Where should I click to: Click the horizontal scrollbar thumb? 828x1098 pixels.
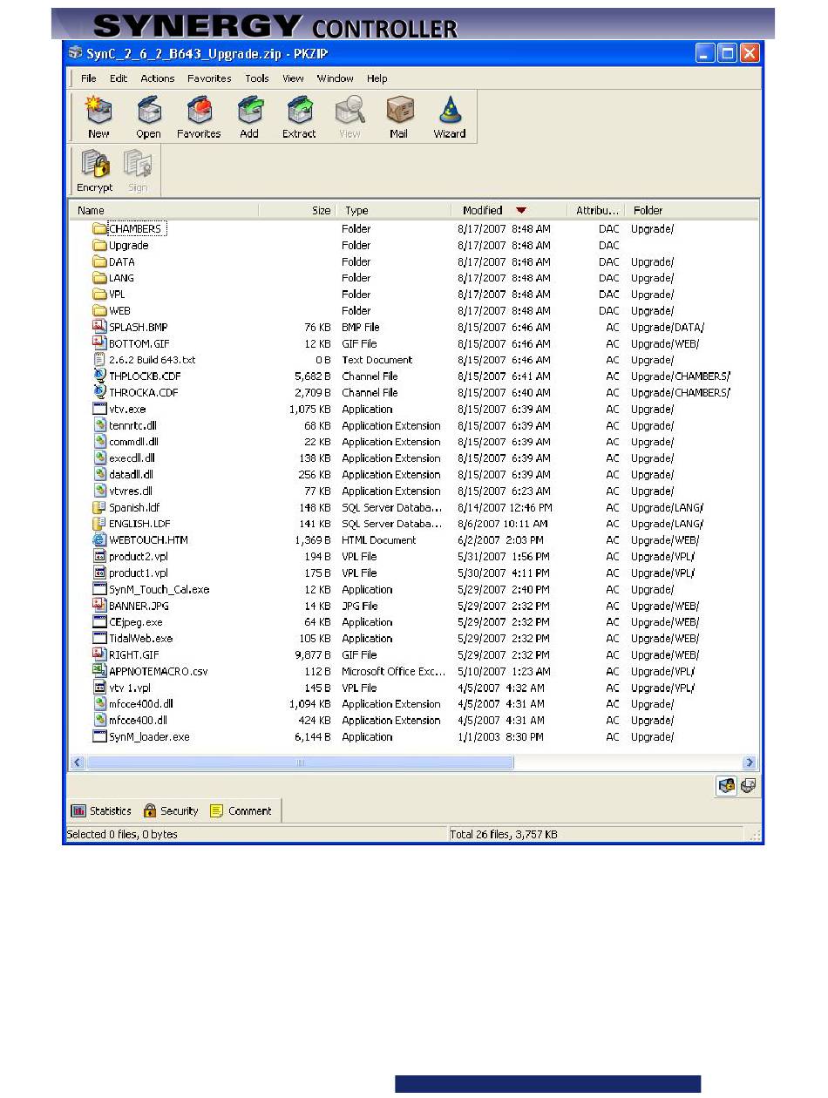tap(300, 762)
